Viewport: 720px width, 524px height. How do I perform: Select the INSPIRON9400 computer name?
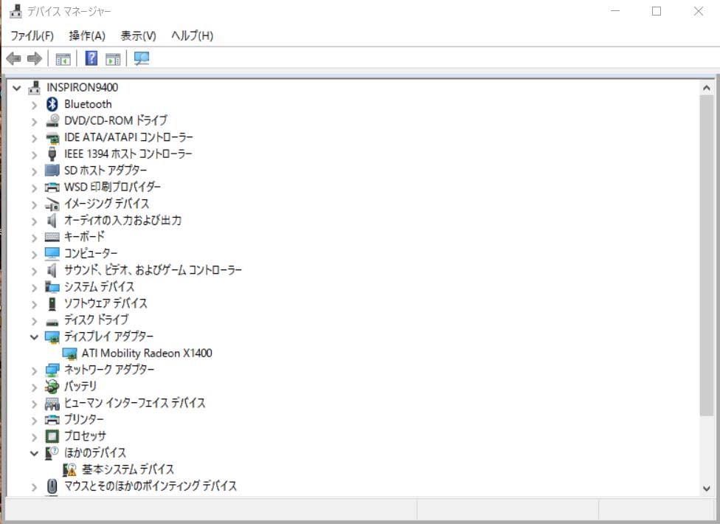pos(82,87)
